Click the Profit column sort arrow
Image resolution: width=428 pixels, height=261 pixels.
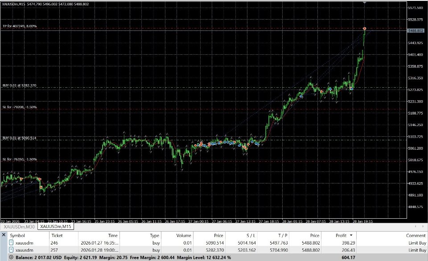pyautogui.click(x=351, y=235)
